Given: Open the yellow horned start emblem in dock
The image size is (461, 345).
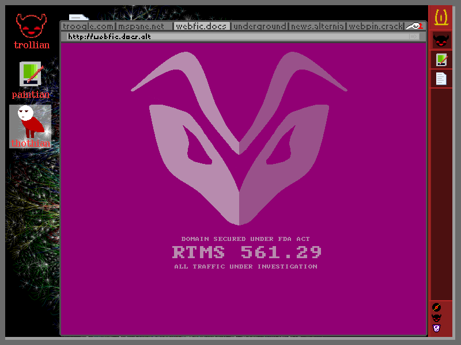Looking at the screenshot, I should point(441,17).
